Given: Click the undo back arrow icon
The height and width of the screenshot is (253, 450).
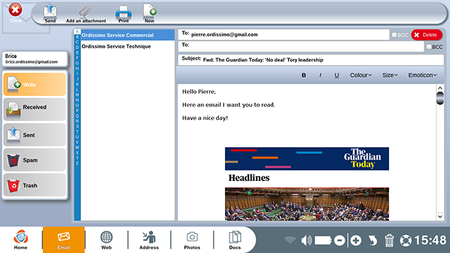Looking at the screenshot, I should coord(372,241).
